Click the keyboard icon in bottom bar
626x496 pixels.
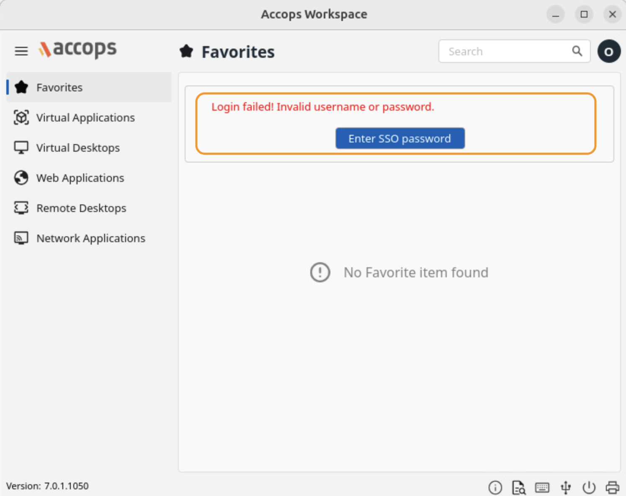click(542, 487)
